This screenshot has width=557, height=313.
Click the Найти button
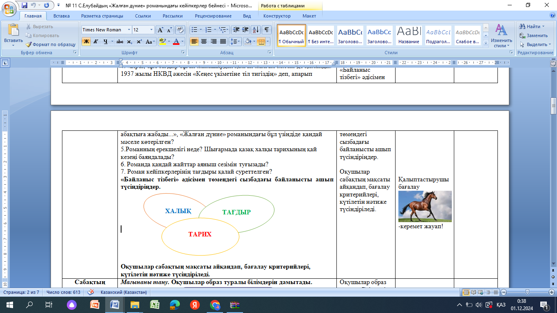click(x=533, y=26)
